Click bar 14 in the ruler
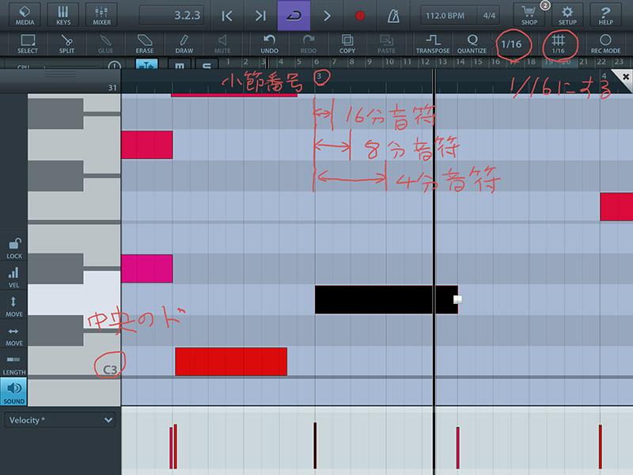This screenshot has width=633, height=475. pyautogui.click(x=460, y=62)
